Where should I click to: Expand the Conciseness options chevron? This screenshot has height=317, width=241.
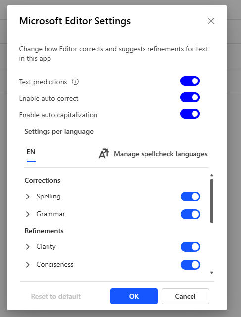point(28,265)
